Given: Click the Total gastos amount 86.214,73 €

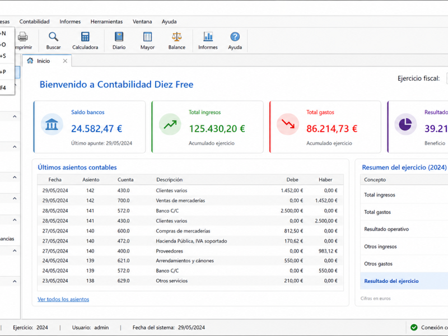Looking at the screenshot, I should tap(332, 129).
